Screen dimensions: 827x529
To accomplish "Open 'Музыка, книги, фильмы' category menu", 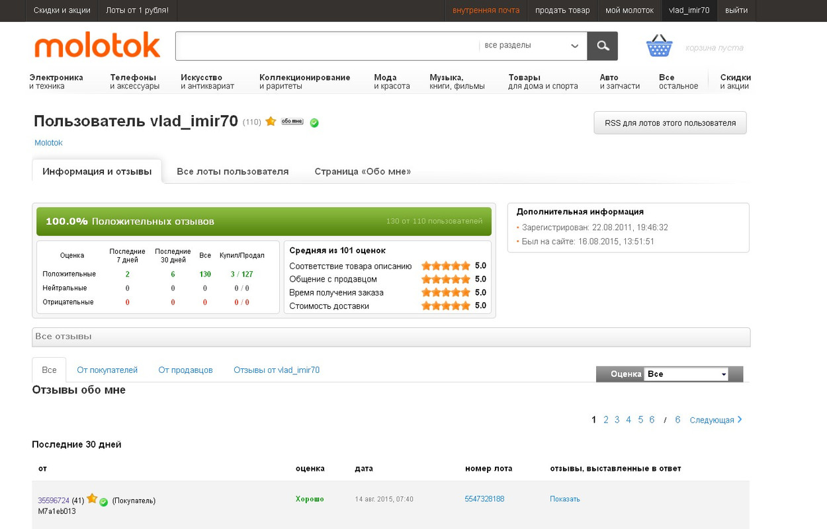I will (x=457, y=81).
